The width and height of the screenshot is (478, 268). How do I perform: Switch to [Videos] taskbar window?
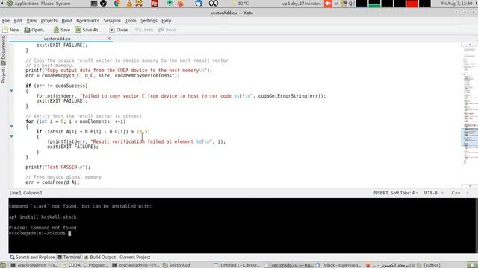tap(429, 265)
